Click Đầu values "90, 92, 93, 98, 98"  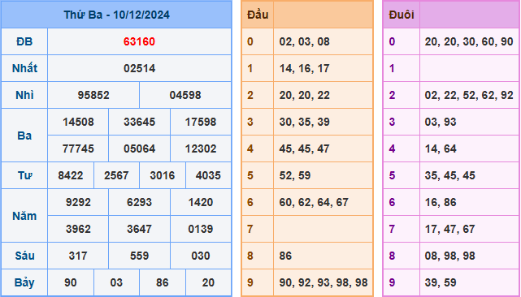323,282
